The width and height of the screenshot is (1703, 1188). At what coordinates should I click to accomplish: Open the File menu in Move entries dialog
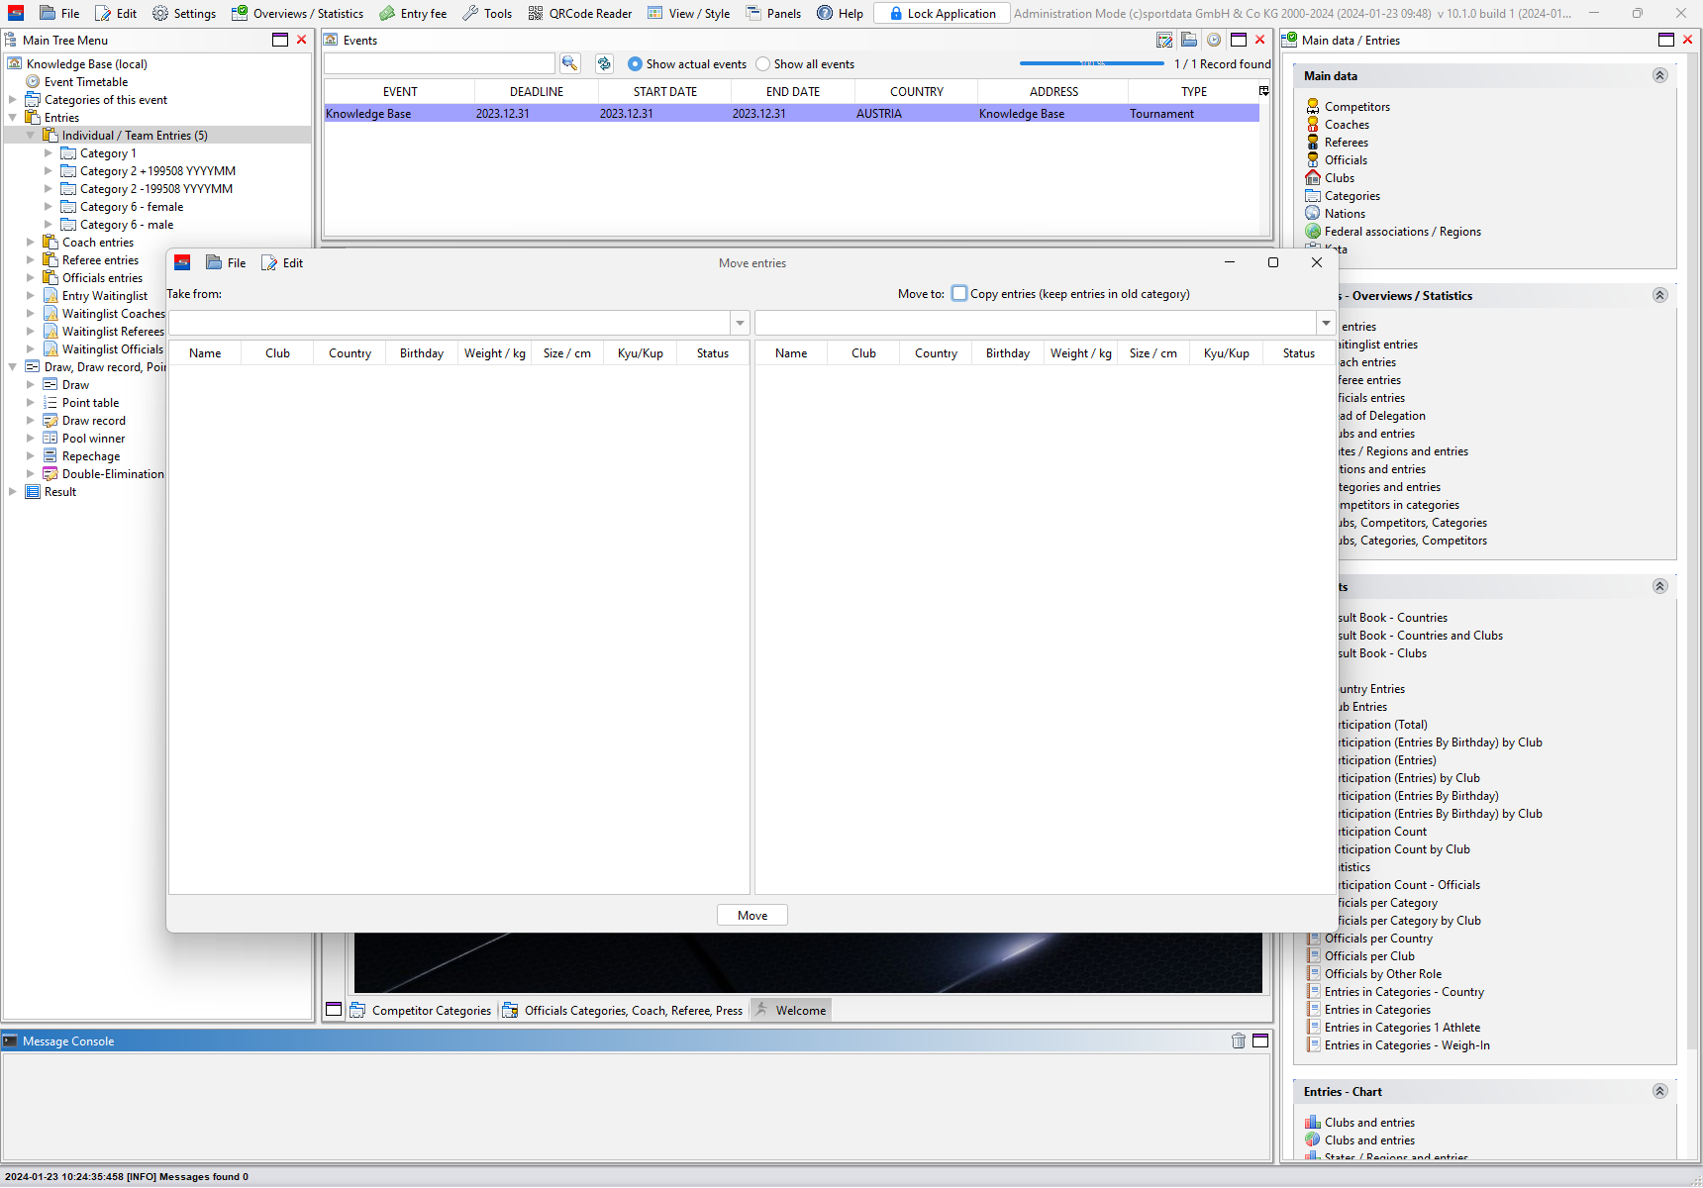pyautogui.click(x=226, y=262)
